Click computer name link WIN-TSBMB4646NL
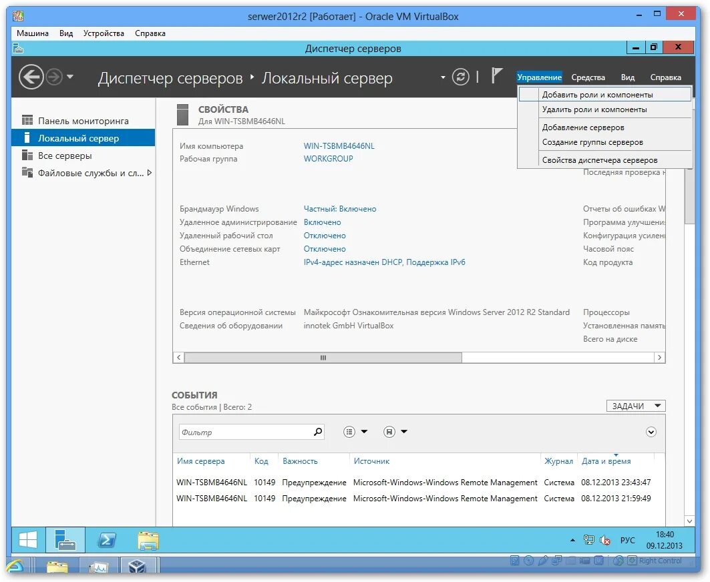 coord(339,145)
